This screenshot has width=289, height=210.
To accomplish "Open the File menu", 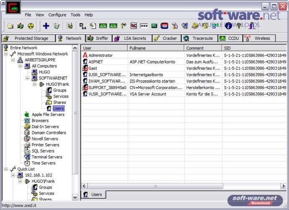I will point(28,15).
